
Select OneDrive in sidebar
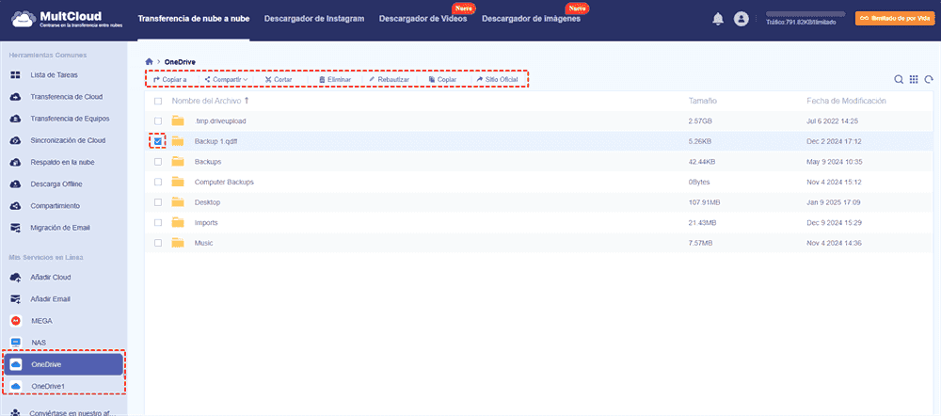click(64, 364)
